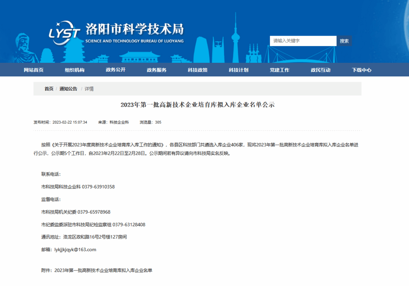
Task: Open the 科技政策 menu item
Action: pos(197,70)
